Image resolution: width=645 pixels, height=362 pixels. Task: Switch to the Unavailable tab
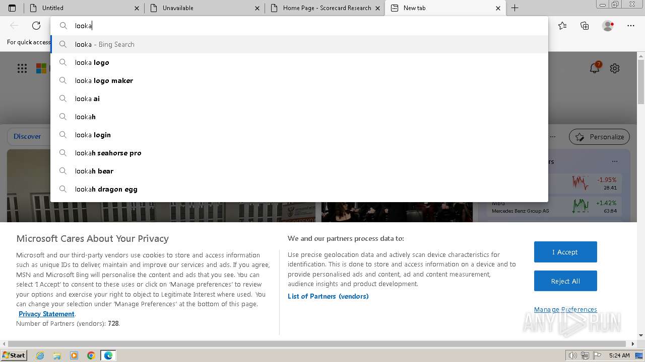click(x=205, y=8)
